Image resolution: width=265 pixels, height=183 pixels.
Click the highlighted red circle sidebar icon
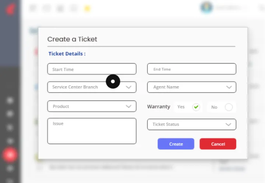click(x=10, y=155)
